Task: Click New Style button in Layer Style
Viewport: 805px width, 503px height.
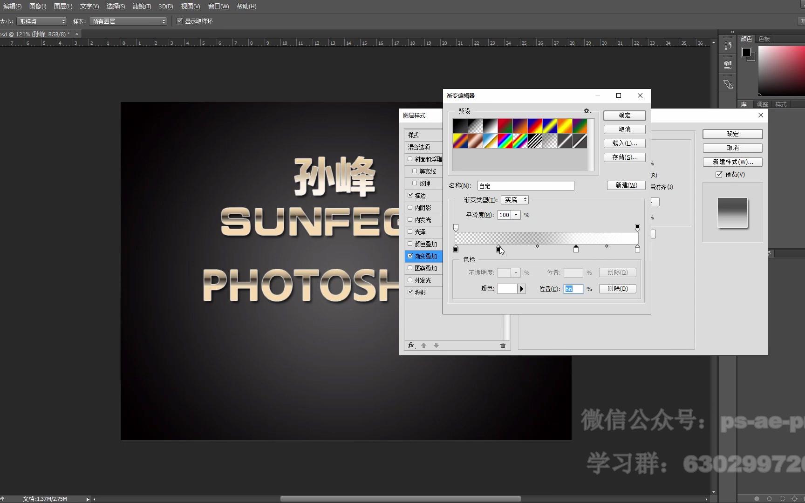Action: pyautogui.click(x=733, y=162)
